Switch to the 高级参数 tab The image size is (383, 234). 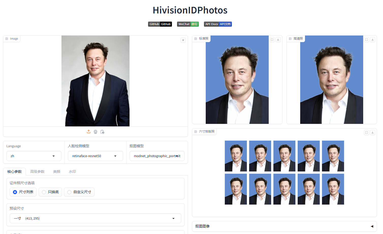point(37,172)
